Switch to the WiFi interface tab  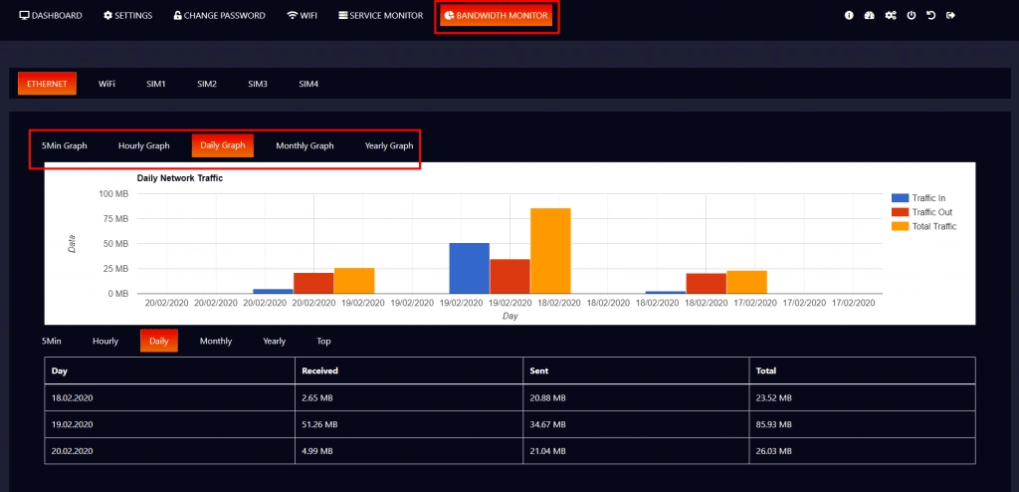coord(107,84)
